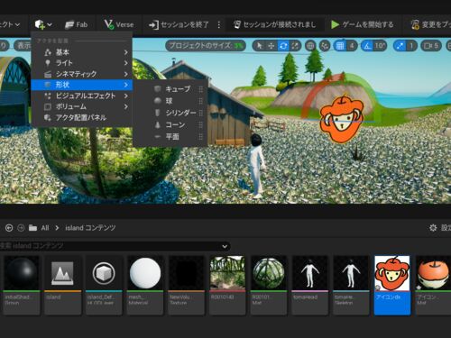Focus the island コンテンツ search field
The image size is (451, 338).
tap(111, 246)
